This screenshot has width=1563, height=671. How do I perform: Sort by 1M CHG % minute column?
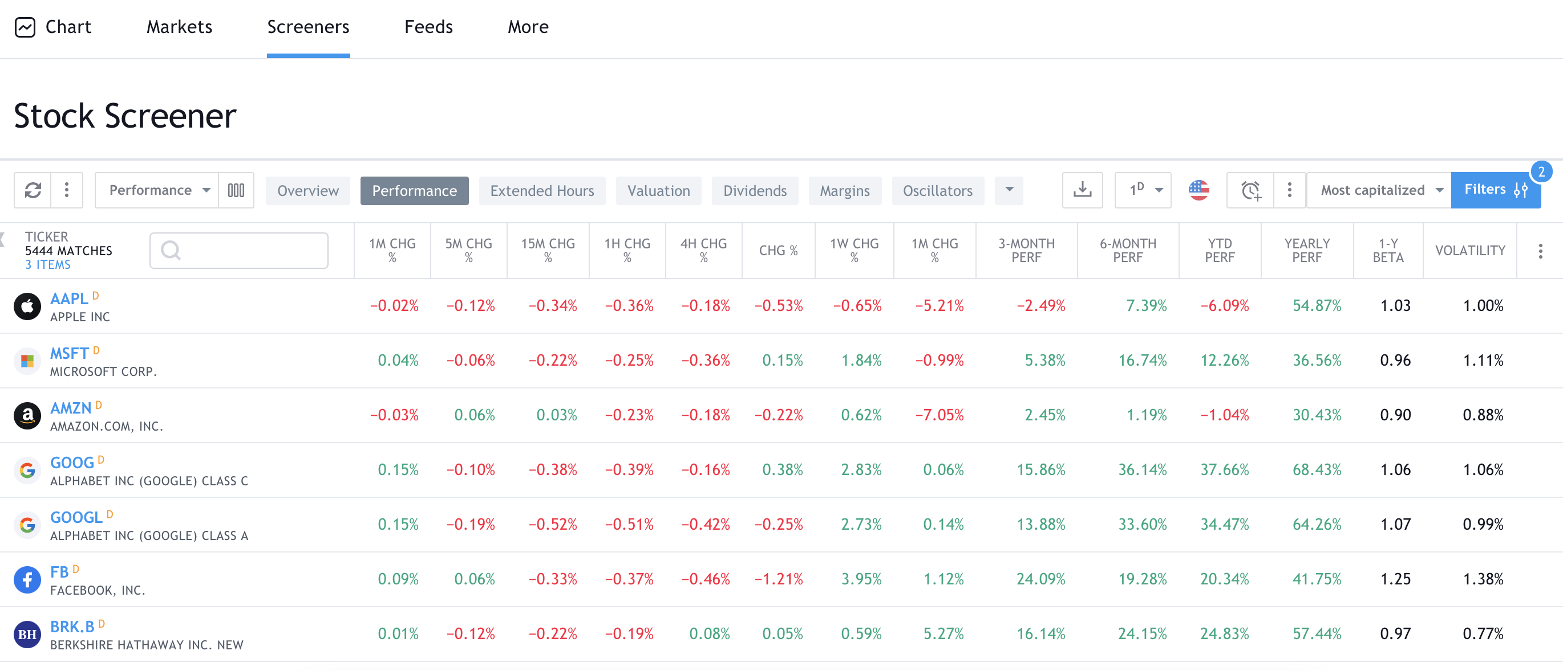pyautogui.click(x=392, y=251)
